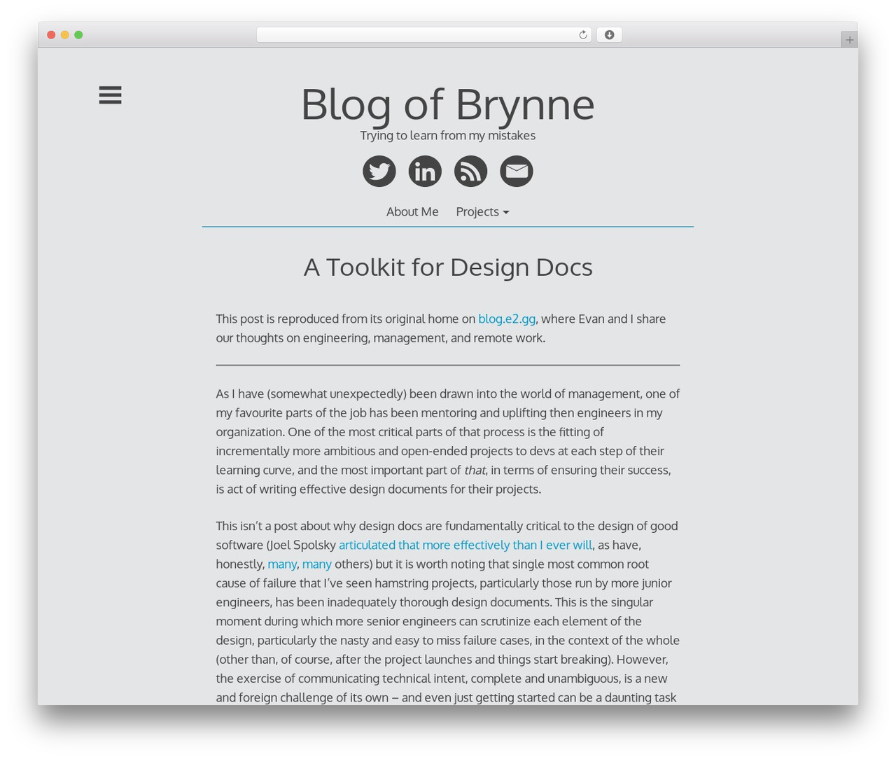
Task: Send email via the envelope icon
Action: click(517, 171)
